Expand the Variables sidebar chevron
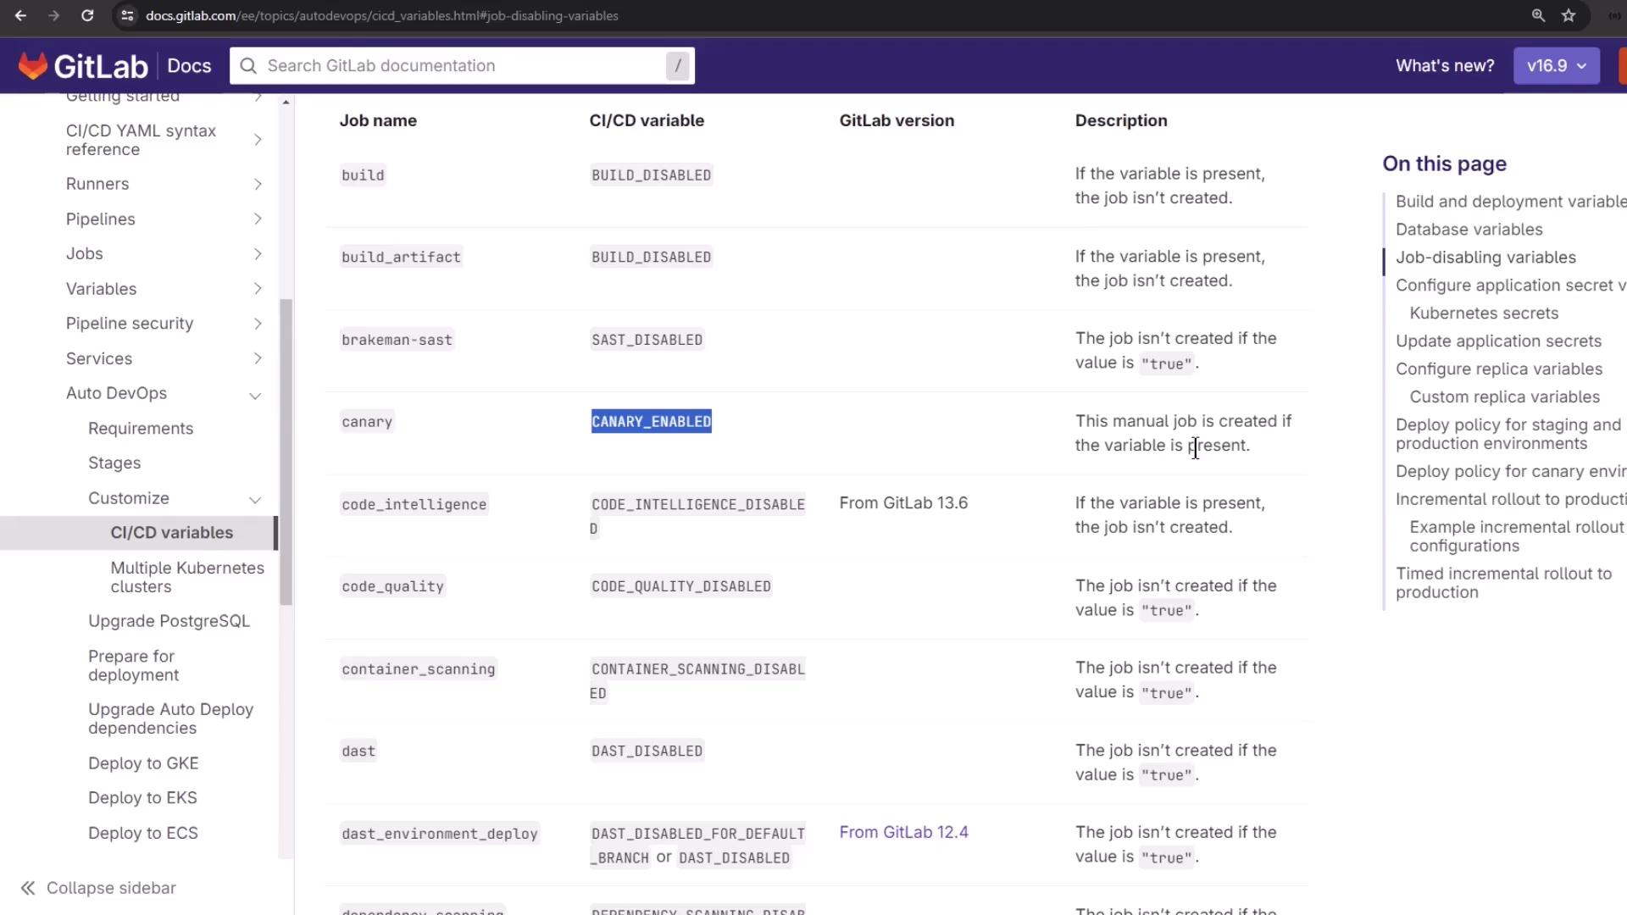1627x915 pixels. coord(258,289)
